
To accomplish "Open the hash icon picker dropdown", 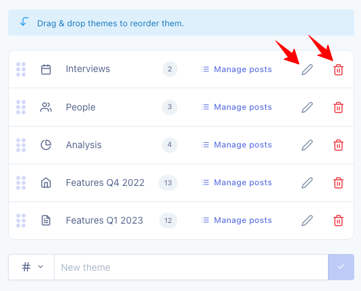I will point(32,267).
